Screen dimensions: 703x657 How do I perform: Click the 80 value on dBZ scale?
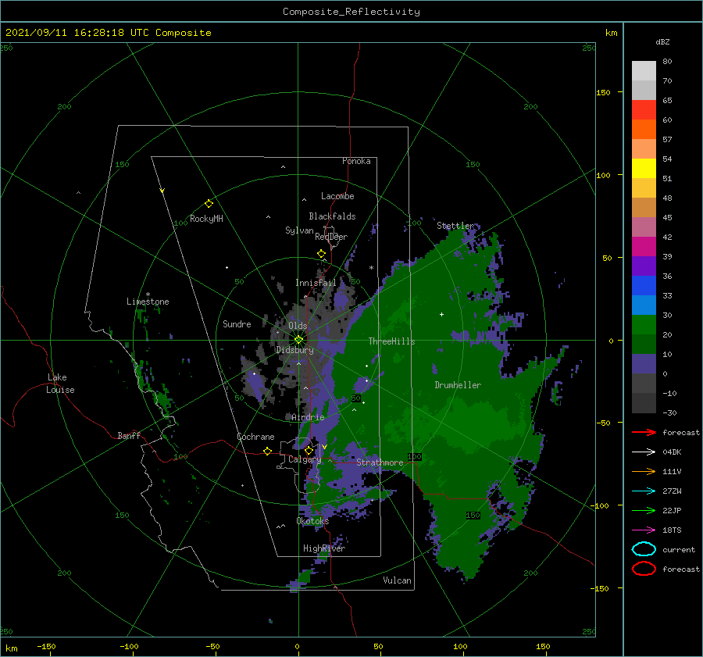667,62
